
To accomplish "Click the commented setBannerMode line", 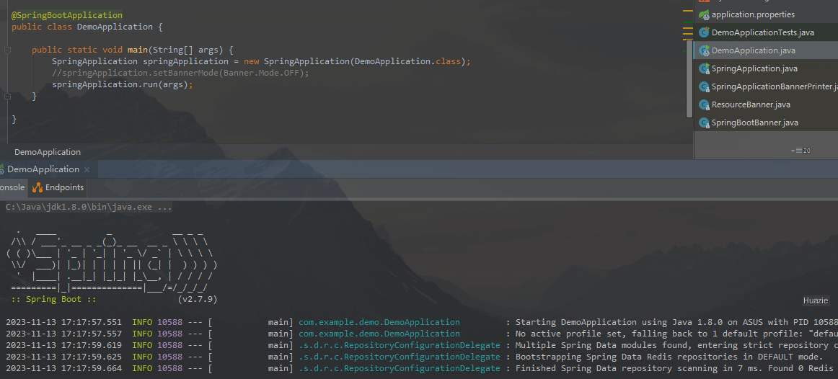I will 180,73.
